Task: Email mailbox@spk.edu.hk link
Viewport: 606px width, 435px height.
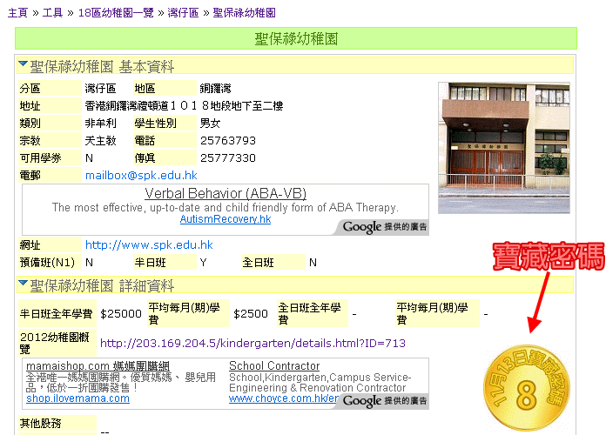Action: click(141, 176)
